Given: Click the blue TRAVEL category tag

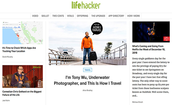Looking at the screenshot, I should [x=88, y=70].
